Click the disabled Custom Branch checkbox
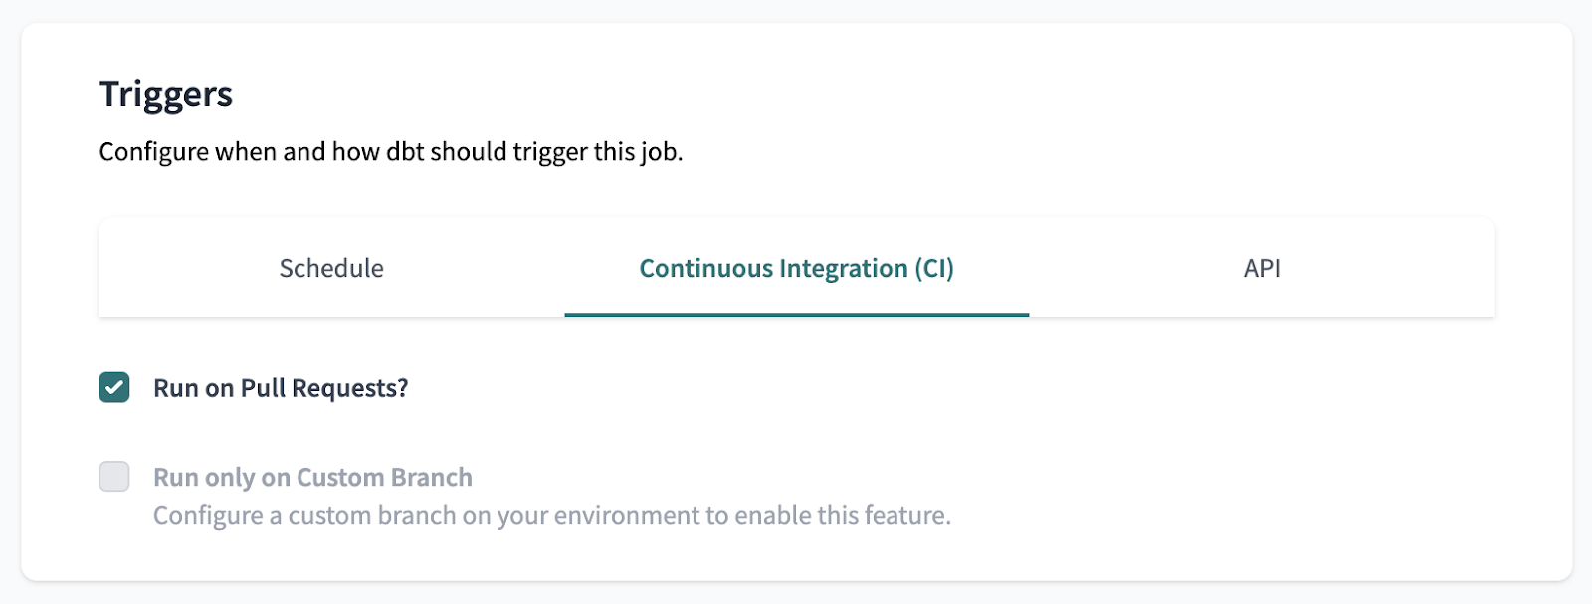Image resolution: width=1592 pixels, height=604 pixels. 114,477
